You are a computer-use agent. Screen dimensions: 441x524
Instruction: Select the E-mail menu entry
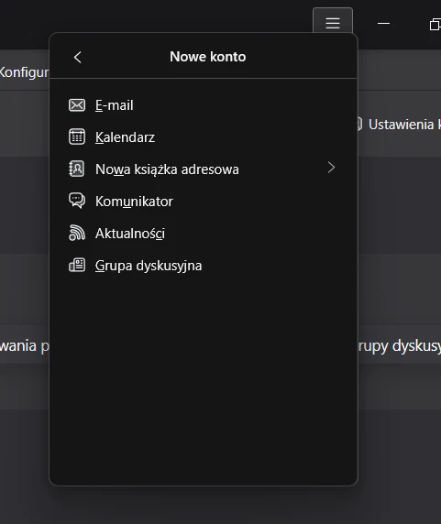pyautogui.click(x=204, y=105)
